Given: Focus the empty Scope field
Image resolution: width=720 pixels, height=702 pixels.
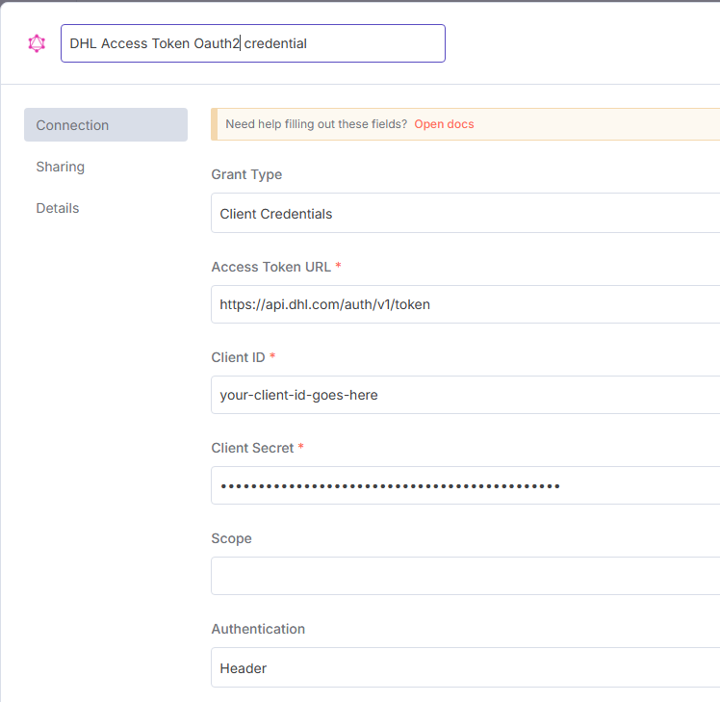Looking at the screenshot, I should [x=465, y=576].
